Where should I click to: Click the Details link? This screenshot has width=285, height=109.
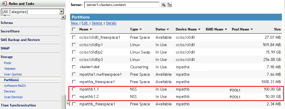click(x=111, y=23)
